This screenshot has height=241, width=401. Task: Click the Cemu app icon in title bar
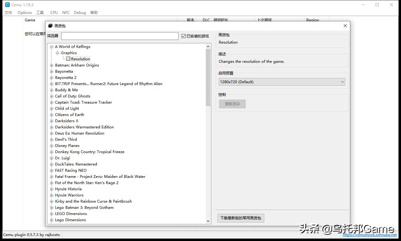click(7, 5)
